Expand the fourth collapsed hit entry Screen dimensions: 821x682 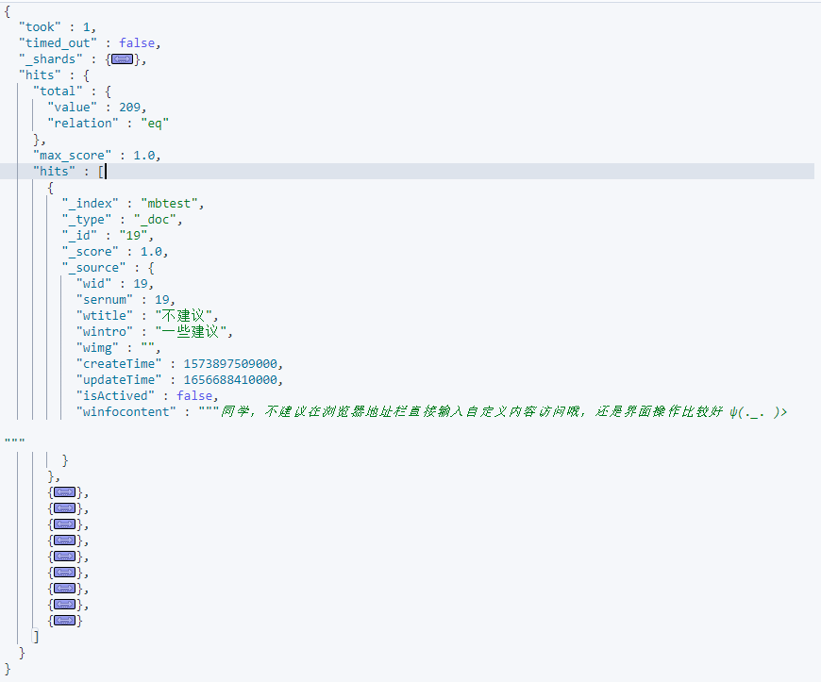pyautogui.click(x=64, y=541)
